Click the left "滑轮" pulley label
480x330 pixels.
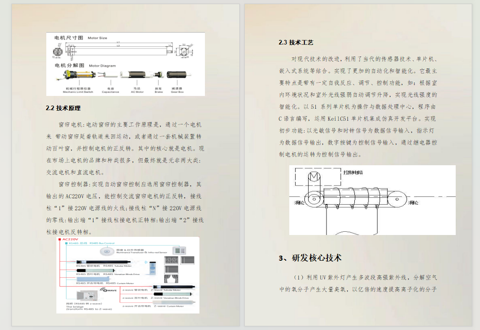tap(299, 203)
